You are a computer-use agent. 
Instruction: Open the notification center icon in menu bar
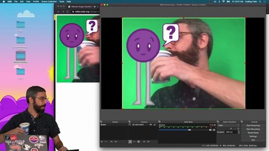click(x=264, y=2)
